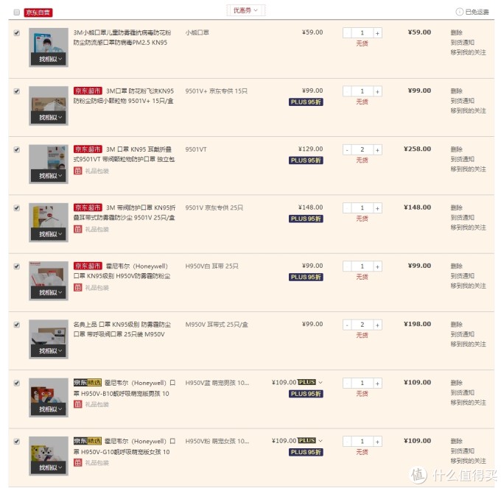Image resolution: width=501 pixels, height=488 pixels.
Task: Click 到货通知 for 名典上品 M950V item
Action: [x=463, y=334]
